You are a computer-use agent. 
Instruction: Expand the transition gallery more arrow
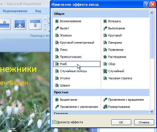click(x=45, y=29)
